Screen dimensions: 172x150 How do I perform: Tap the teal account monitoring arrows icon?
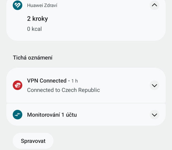pos(17,115)
